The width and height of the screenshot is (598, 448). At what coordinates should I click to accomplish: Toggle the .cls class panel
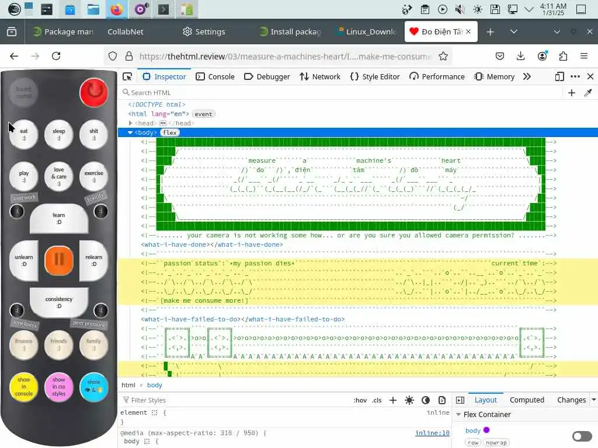click(x=377, y=400)
